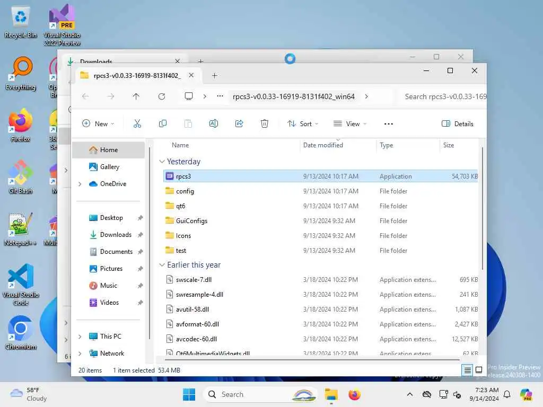Click the This PC monitor icon in address bar

(189, 96)
